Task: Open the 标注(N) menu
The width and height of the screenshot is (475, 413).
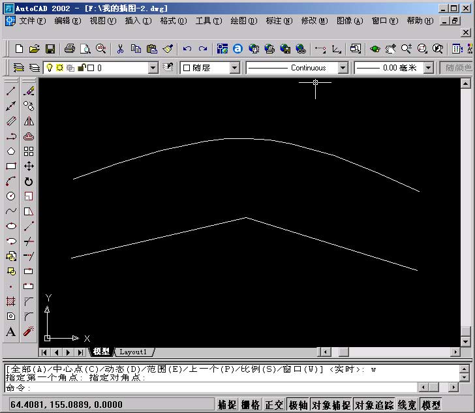Action: [x=279, y=21]
